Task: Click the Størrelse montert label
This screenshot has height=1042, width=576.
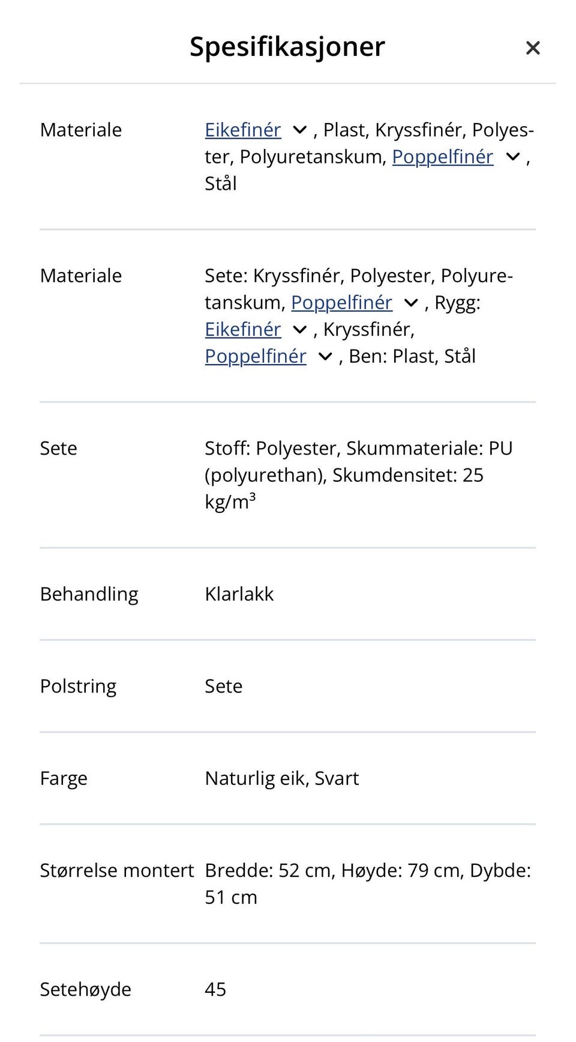Action: coord(117,870)
